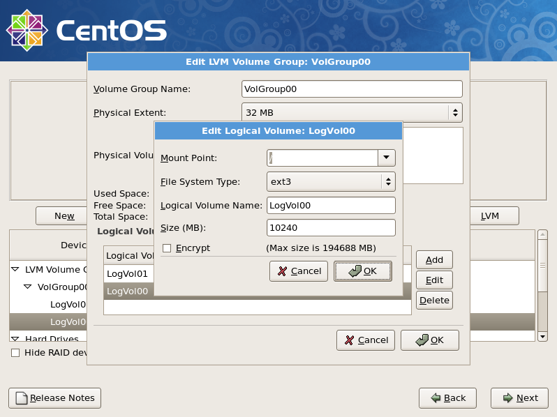Image resolution: width=557 pixels, height=417 pixels.
Task: Open the Physical Extent 32 MB dropdown
Action: (352, 112)
